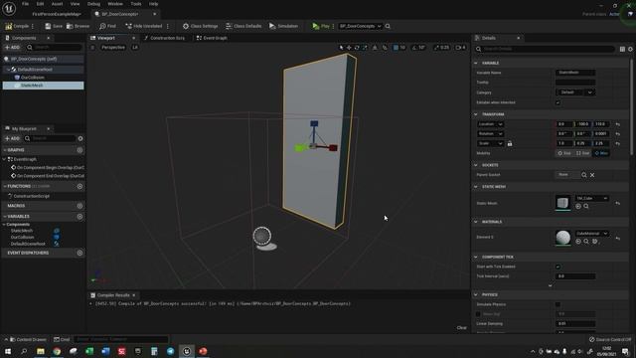Open Details settings gear
The height and width of the screenshot is (358, 636).
630,49
